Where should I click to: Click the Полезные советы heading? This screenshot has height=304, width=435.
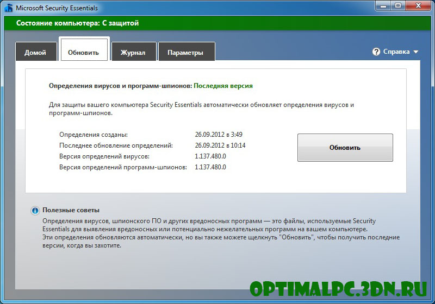point(71,210)
